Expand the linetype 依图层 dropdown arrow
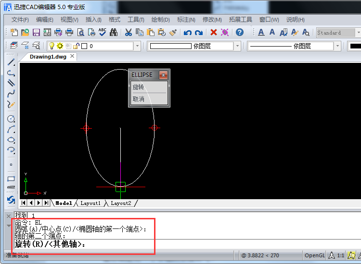 pyautogui.click(x=337, y=46)
